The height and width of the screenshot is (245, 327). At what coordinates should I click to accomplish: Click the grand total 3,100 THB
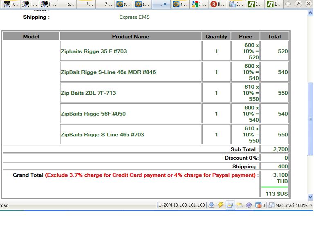point(280,178)
